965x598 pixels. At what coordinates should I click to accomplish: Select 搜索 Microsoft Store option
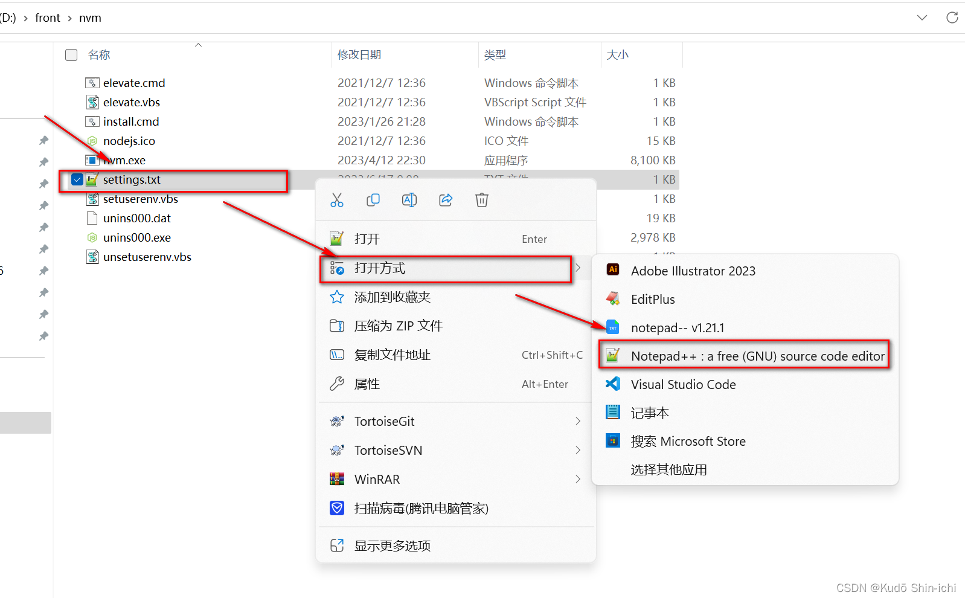tap(745, 441)
